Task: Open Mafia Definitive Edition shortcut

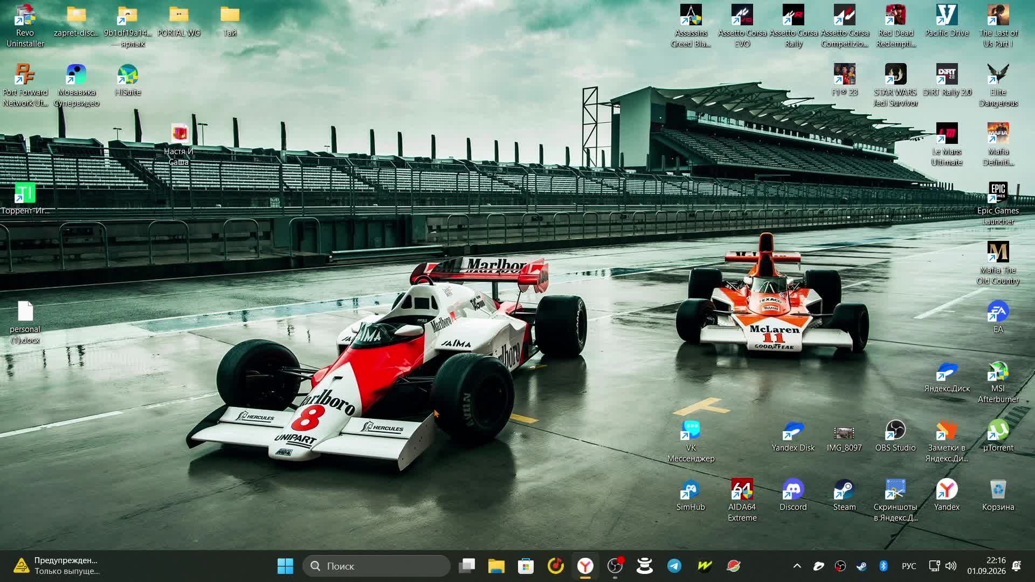Action: (998, 144)
